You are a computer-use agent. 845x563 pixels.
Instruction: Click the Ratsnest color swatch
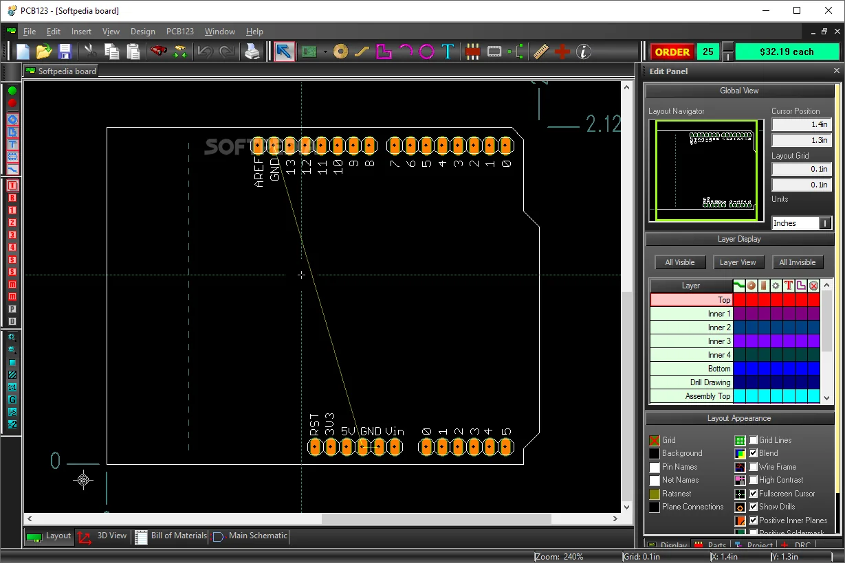click(655, 494)
